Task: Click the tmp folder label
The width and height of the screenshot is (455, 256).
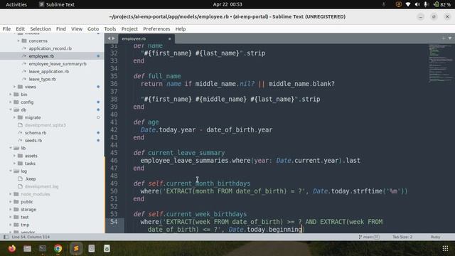Action: pos(25,225)
